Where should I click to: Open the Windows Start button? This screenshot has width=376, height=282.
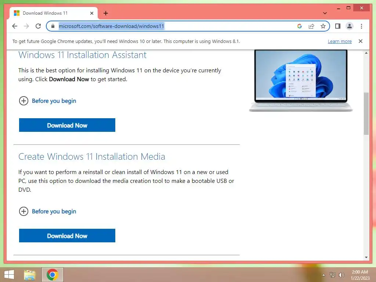point(9,275)
